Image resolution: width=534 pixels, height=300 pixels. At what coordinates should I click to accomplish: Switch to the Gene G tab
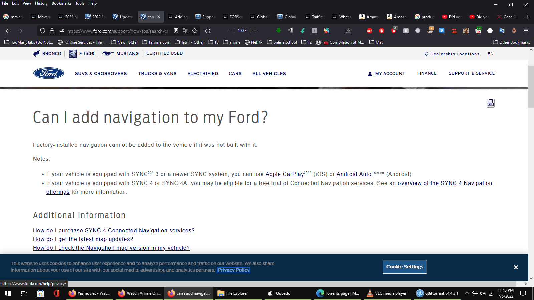point(507,17)
